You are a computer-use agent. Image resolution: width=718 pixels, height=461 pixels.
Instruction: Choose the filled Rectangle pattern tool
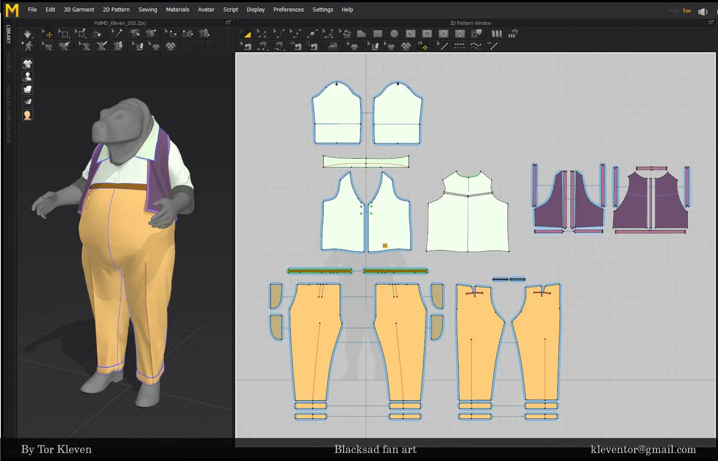377,34
